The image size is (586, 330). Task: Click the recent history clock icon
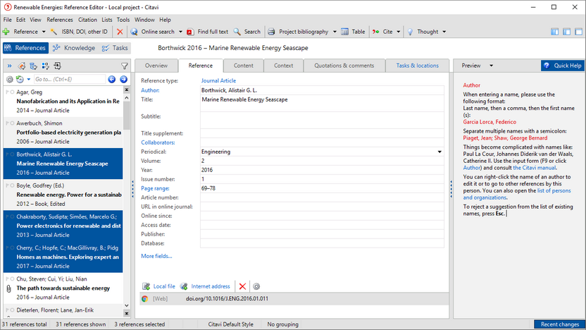point(20,79)
